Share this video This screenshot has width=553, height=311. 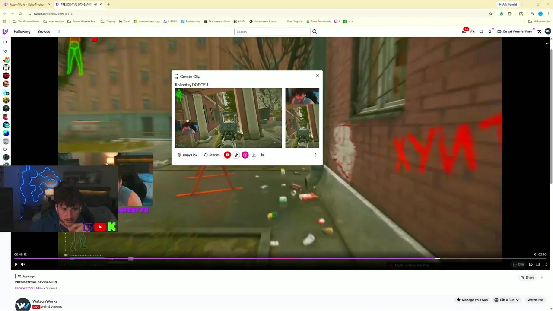pos(527,277)
